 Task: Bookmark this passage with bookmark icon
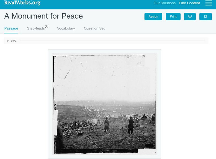205,16
